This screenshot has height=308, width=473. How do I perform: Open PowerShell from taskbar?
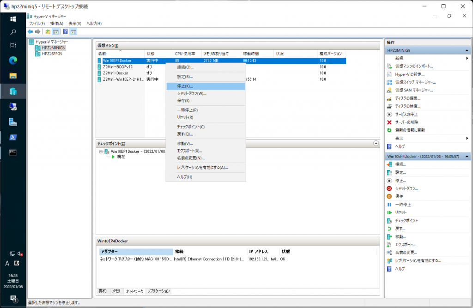(13, 137)
